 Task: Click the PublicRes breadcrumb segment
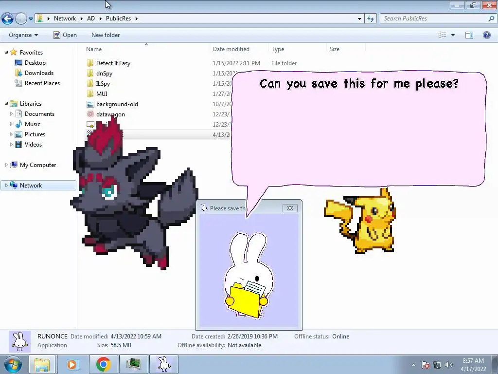[x=119, y=19]
